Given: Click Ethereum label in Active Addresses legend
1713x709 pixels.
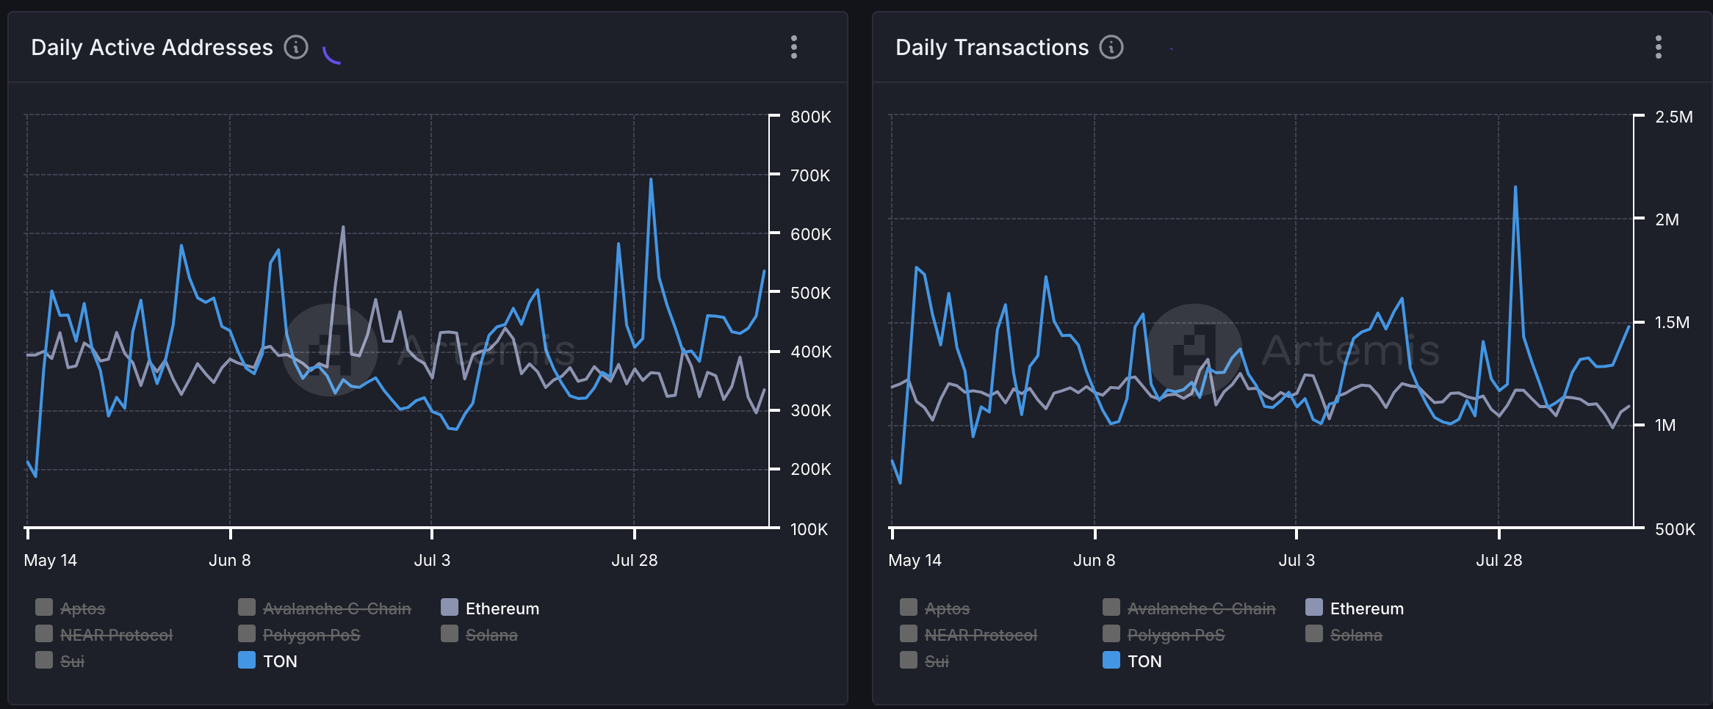Looking at the screenshot, I should pyautogui.click(x=502, y=609).
